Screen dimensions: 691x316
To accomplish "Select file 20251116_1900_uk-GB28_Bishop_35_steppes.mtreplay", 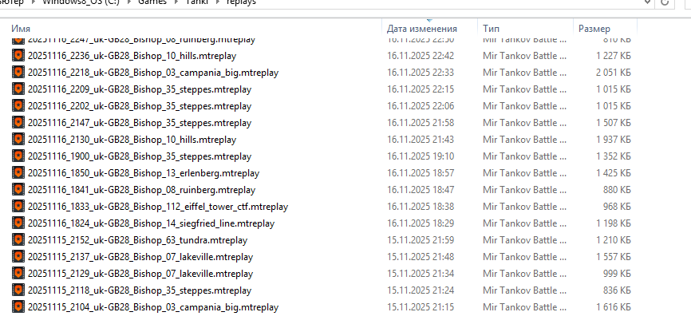I will [140, 156].
